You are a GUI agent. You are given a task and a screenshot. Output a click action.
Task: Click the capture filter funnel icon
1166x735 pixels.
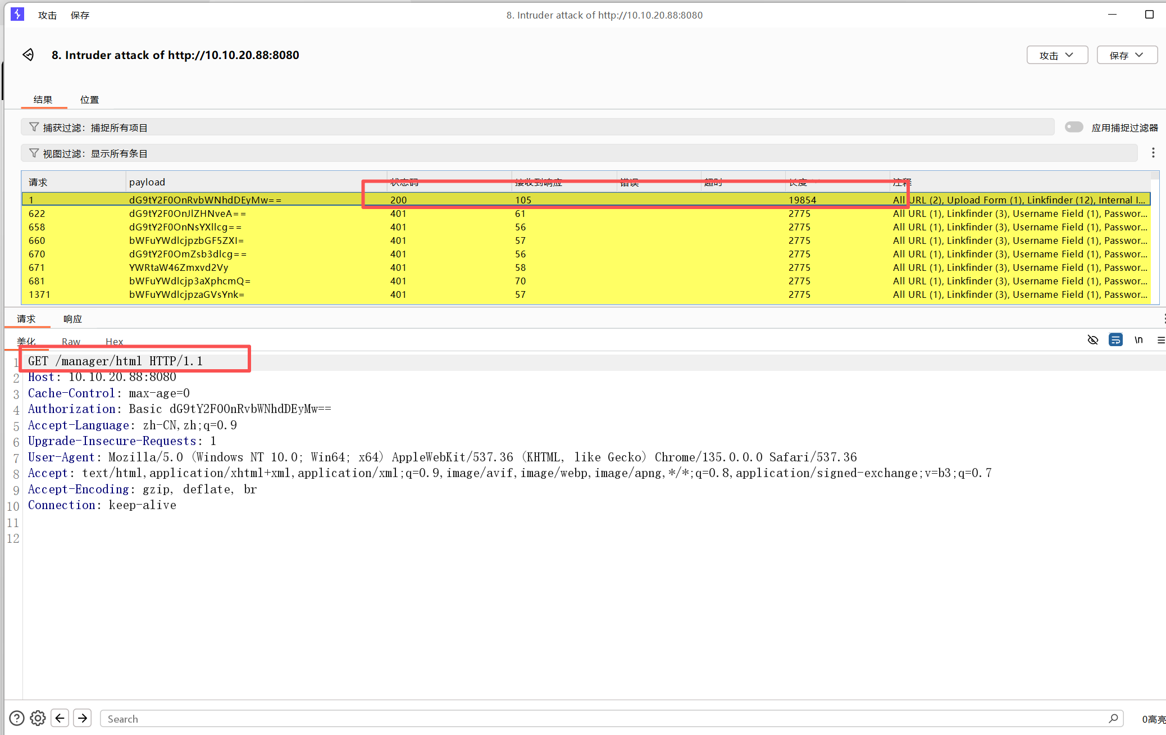(34, 128)
